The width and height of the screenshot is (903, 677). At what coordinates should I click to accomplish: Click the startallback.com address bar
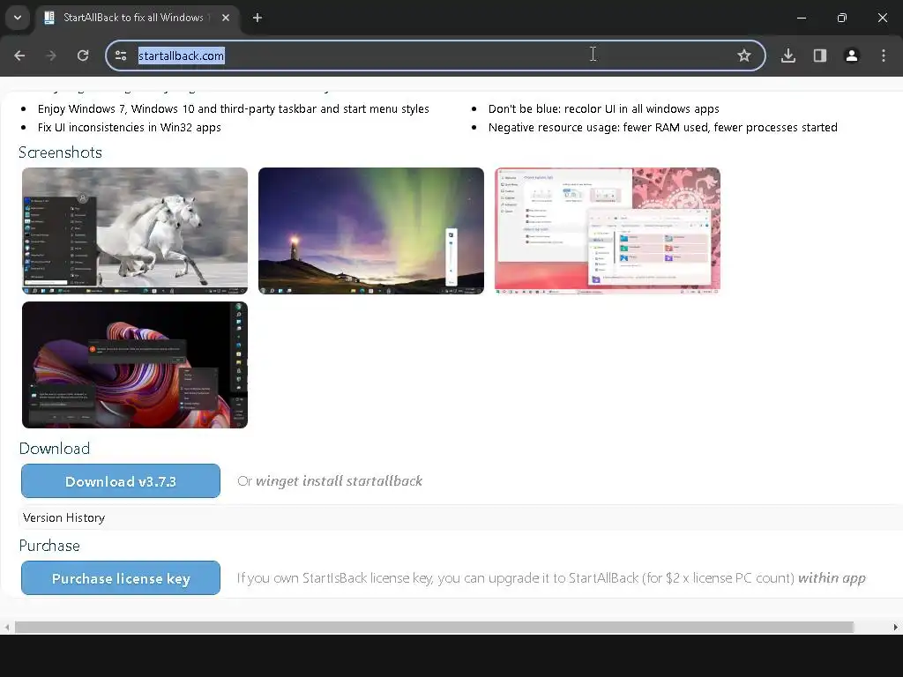click(436, 56)
